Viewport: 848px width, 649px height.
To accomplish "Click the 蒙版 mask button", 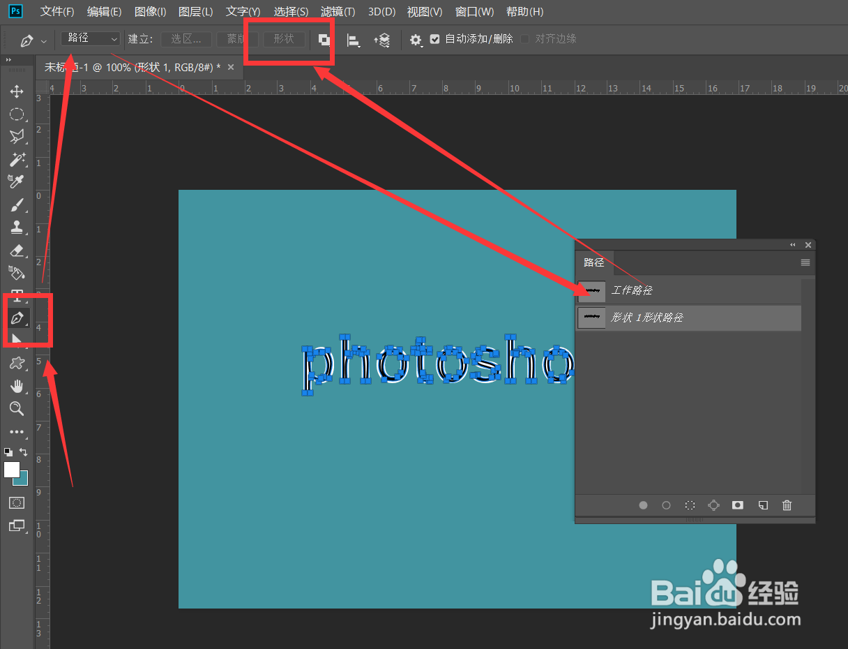I will click(x=237, y=39).
